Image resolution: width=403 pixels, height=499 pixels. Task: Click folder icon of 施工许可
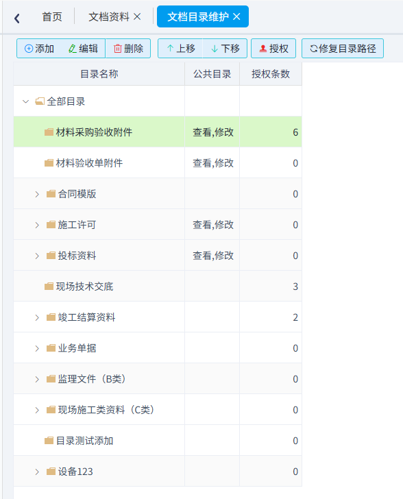tap(51, 225)
